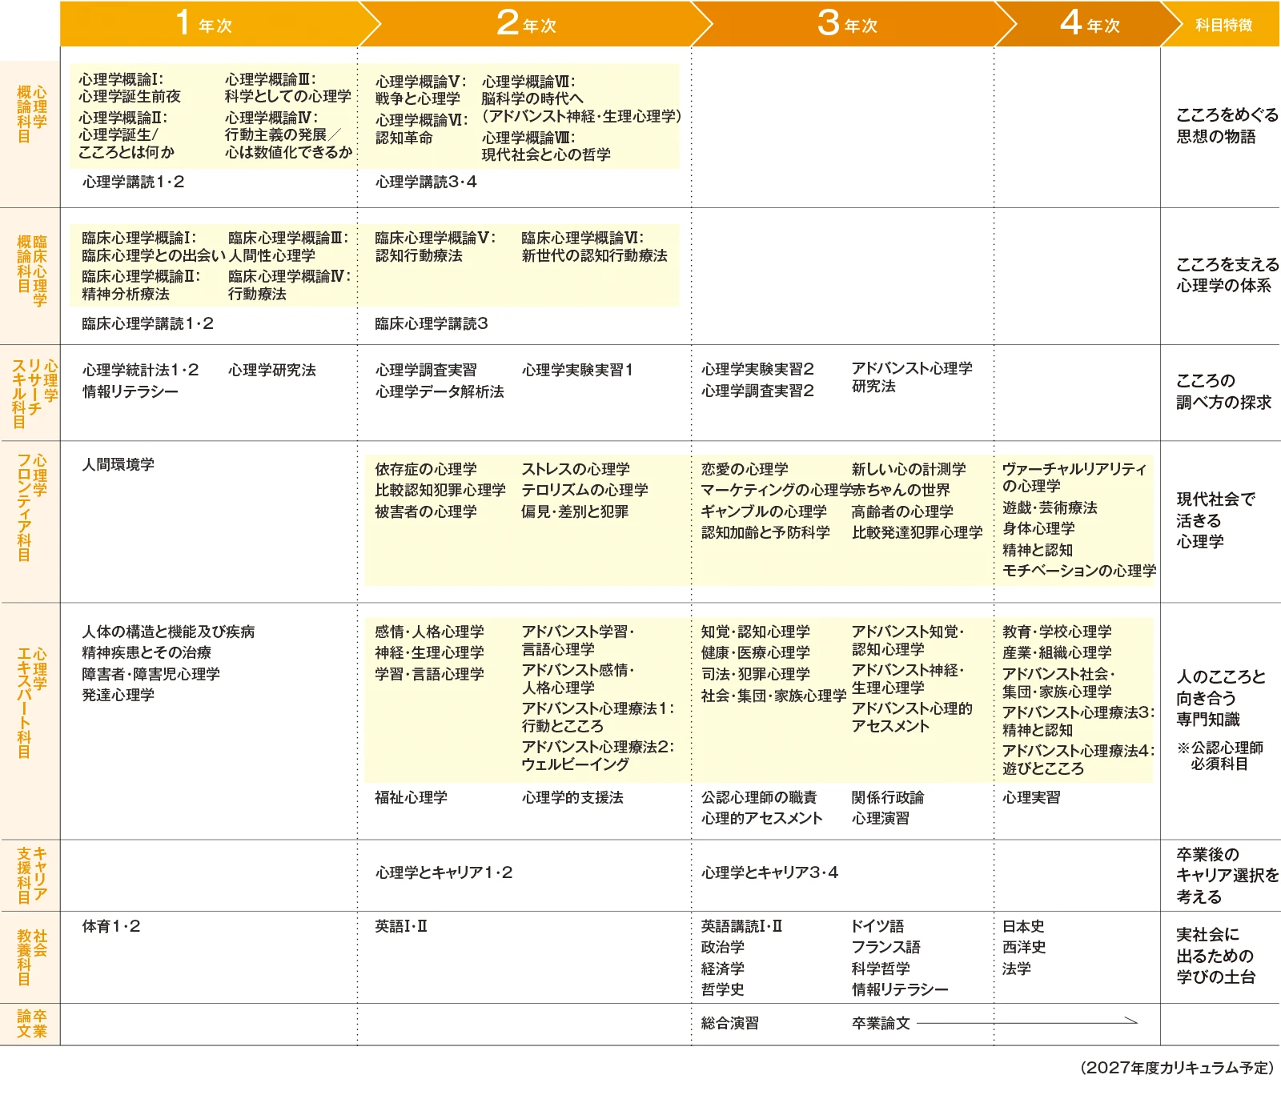This screenshot has height=1095, width=1281.
Task: Click the 人間環境学 course
Action: (118, 465)
